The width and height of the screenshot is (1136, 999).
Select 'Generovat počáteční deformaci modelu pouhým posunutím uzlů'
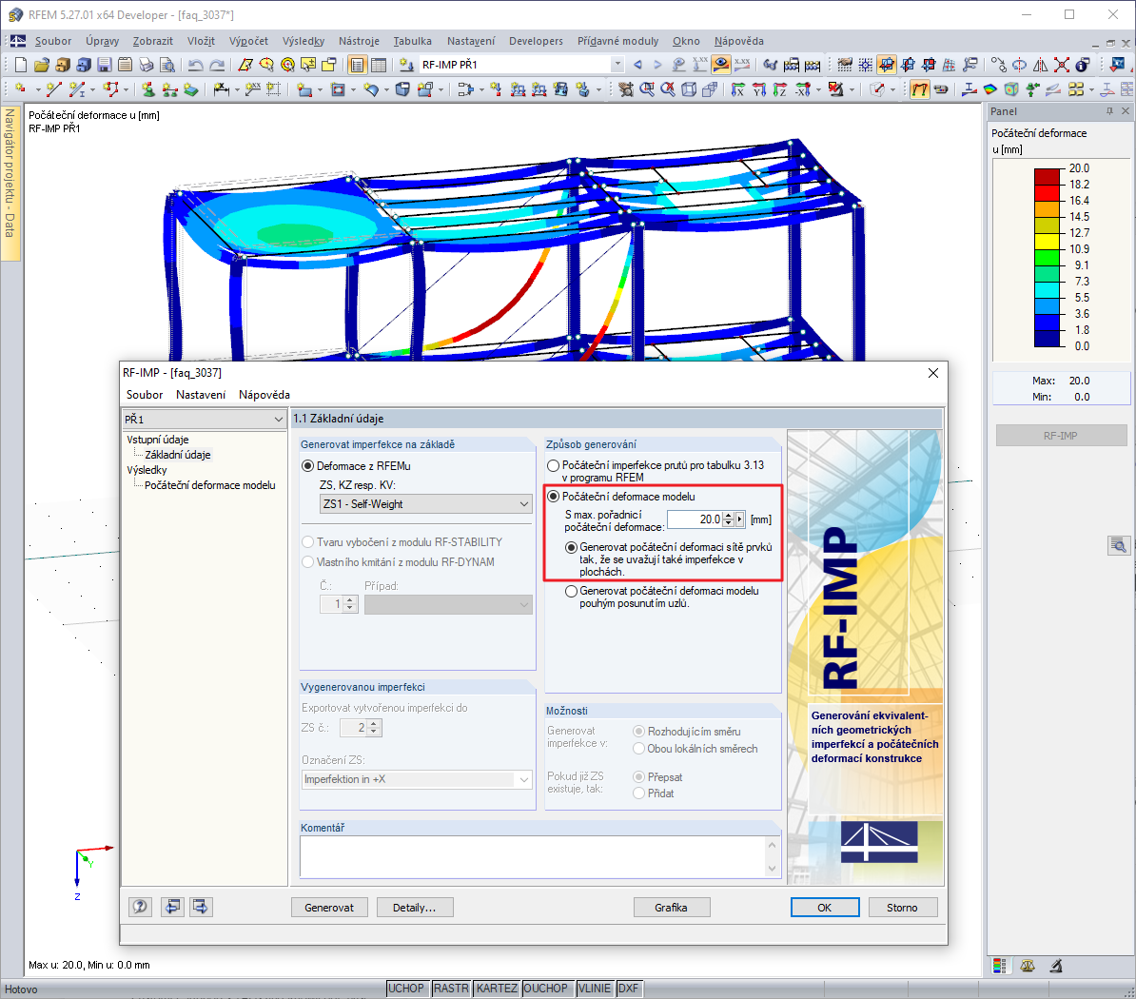pyautogui.click(x=572, y=591)
